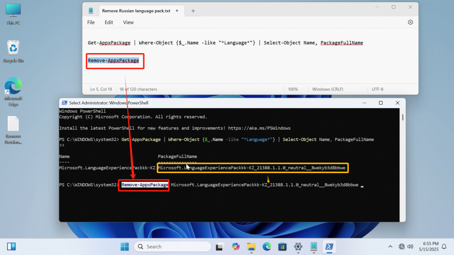Click the taskbar Search box
This screenshot has height=255, width=454.
(172, 247)
